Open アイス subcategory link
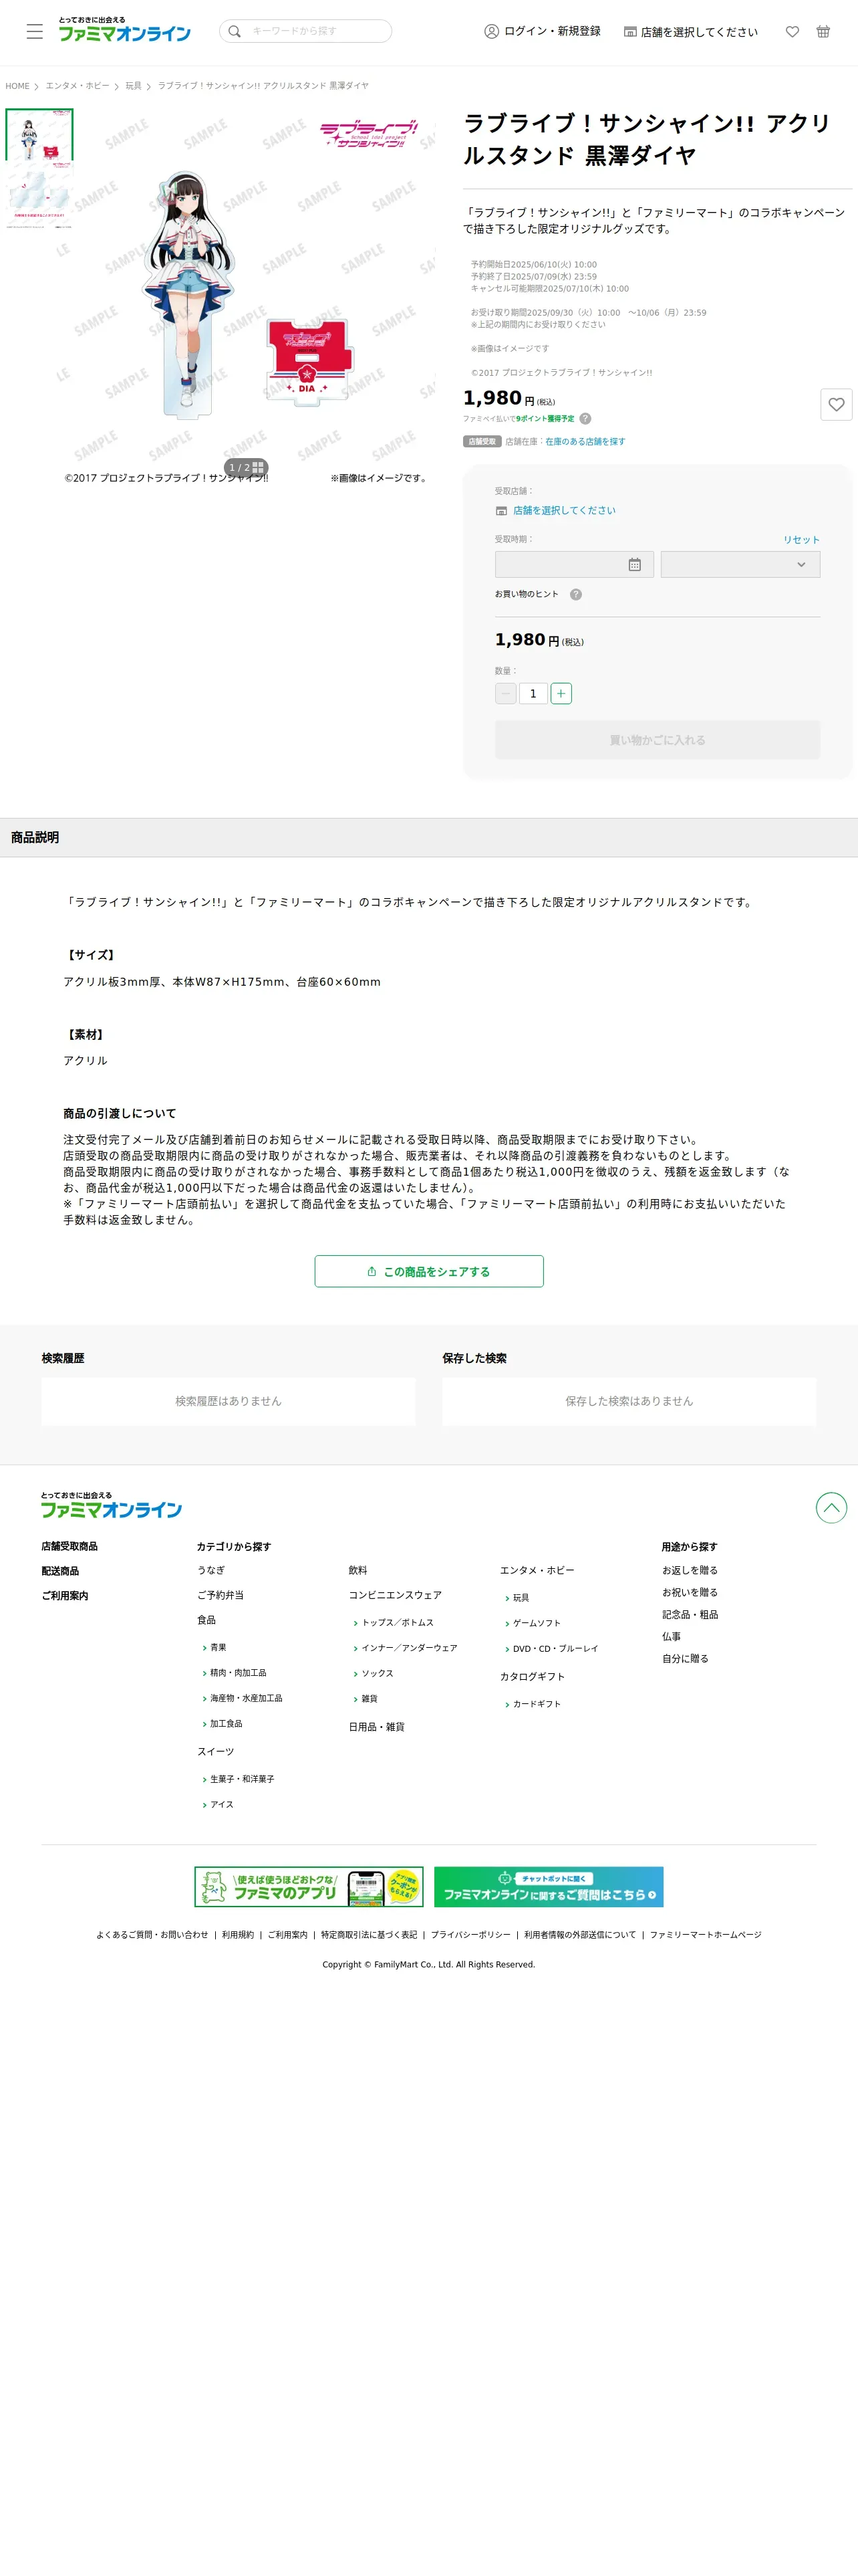 pos(222,1805)
